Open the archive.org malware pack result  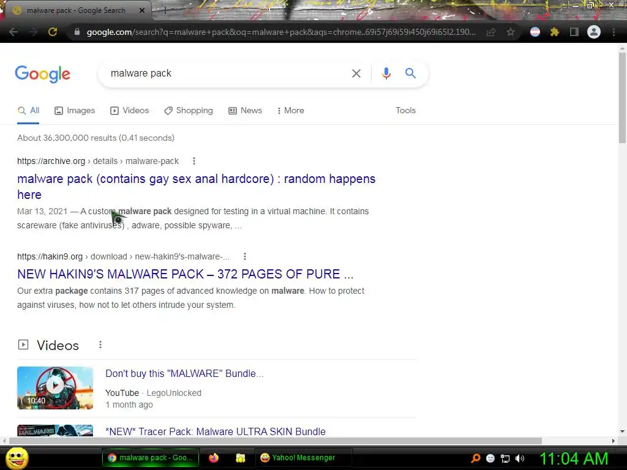coord(196,187)
